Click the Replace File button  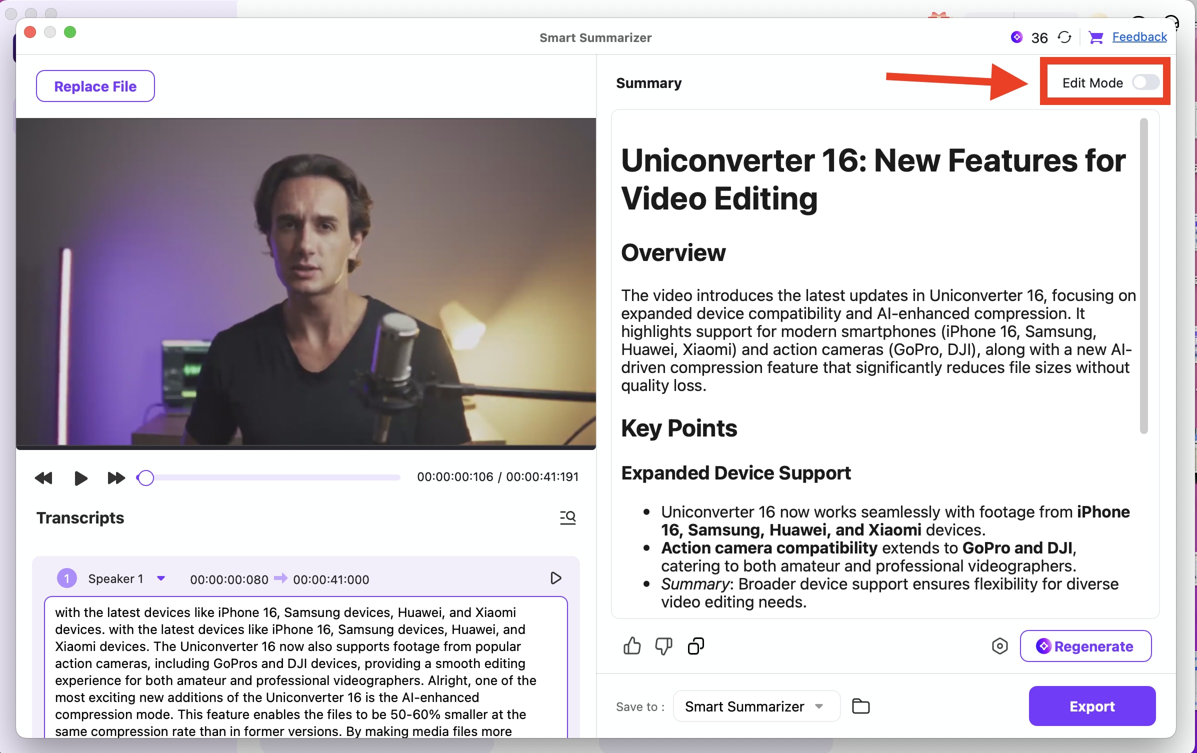point(95,86)
